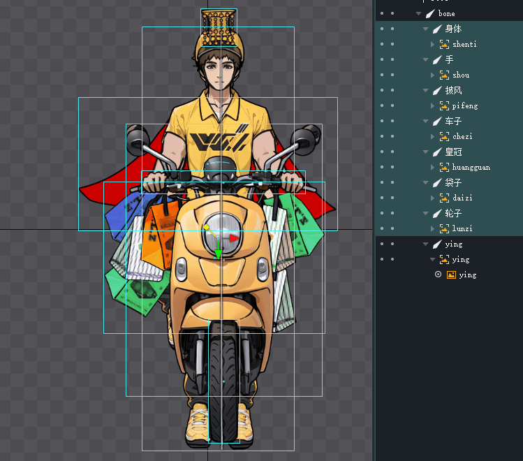Toggle the leftmost visibility dot on 车子 row

[381, 122]
